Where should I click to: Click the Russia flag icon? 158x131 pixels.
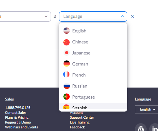tap(67, 86)
